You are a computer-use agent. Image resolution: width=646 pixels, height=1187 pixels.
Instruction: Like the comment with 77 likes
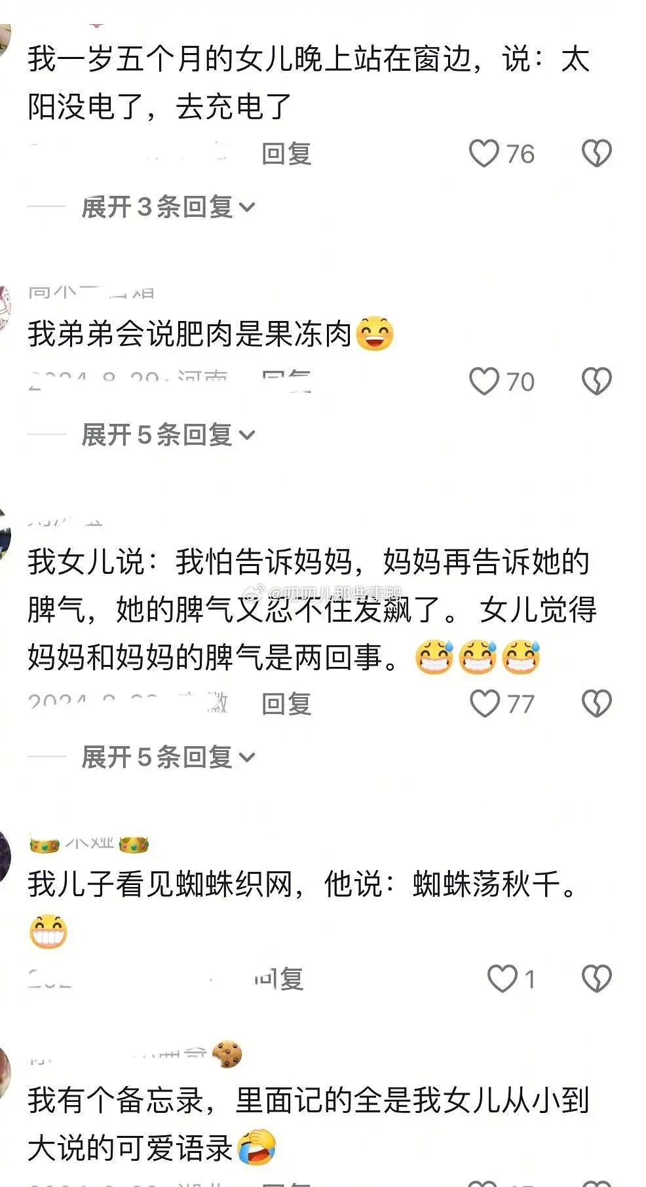click(x=485, y=704)
